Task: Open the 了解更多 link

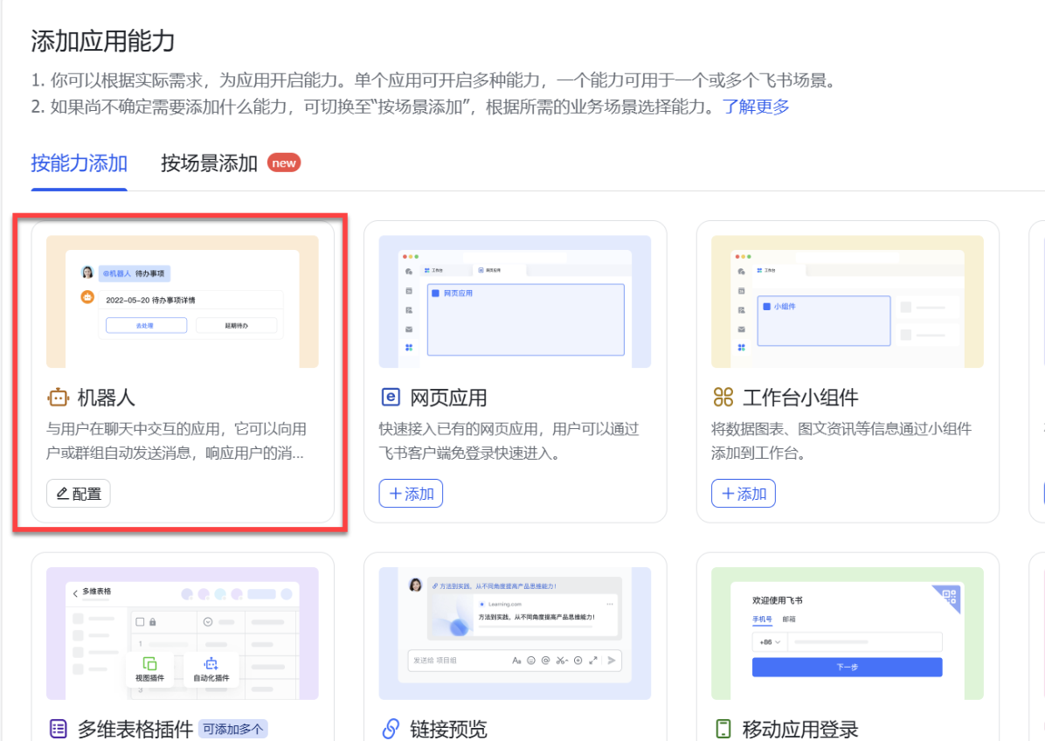Action: coord(756,107)
